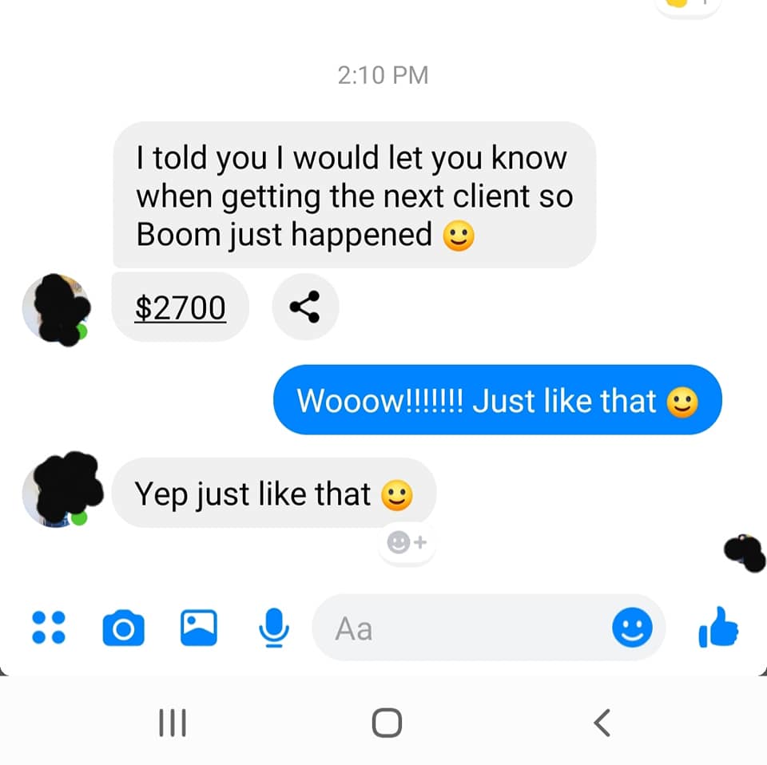Screen dimensions: 767x765
Task: Tap Android recent apps button
Action: click(x=173, y=723)
